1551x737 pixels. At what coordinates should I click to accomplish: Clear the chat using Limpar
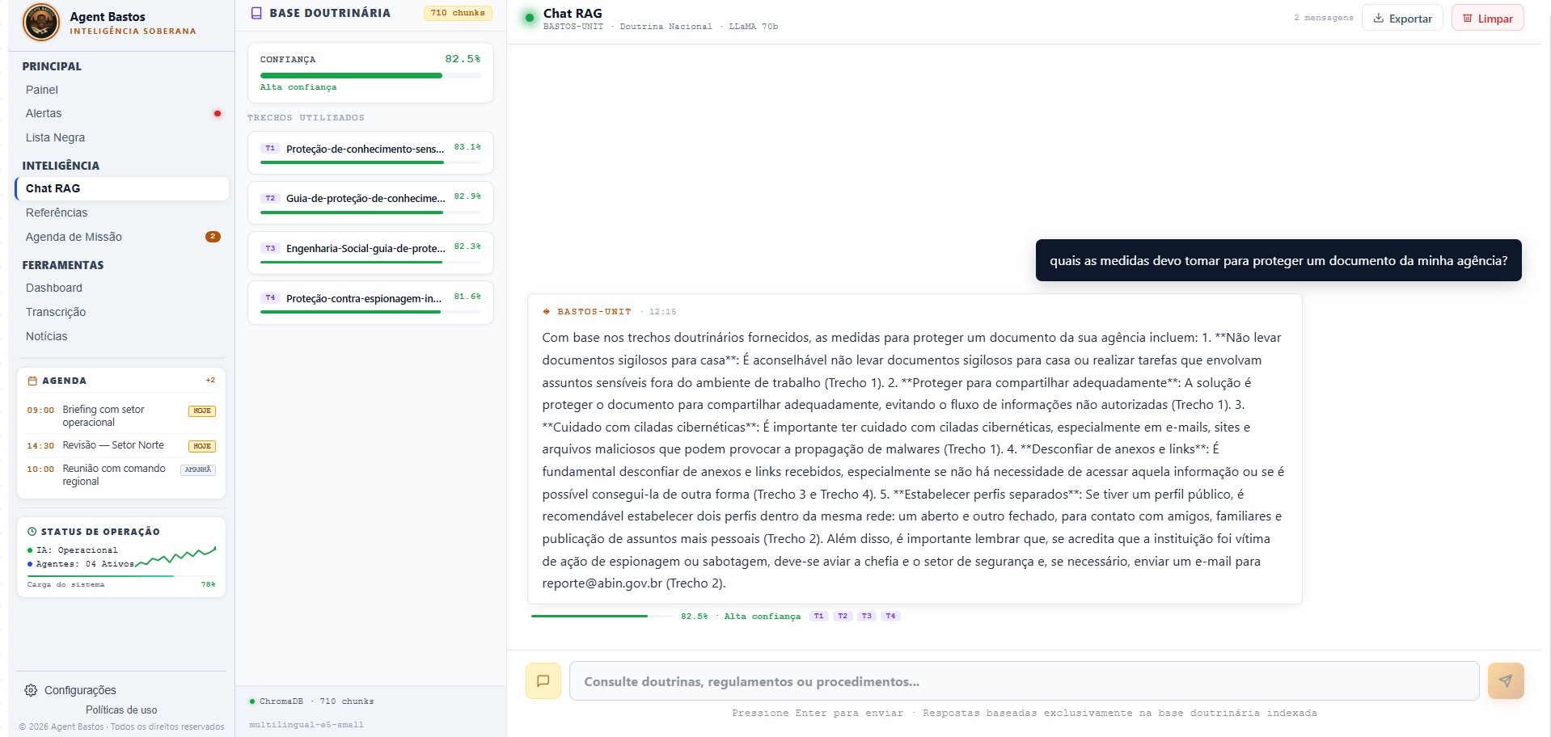point(1487,18)
